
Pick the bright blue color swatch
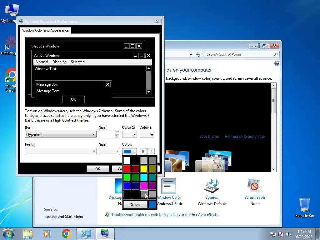pyautogui.click(x=127, y=186)
